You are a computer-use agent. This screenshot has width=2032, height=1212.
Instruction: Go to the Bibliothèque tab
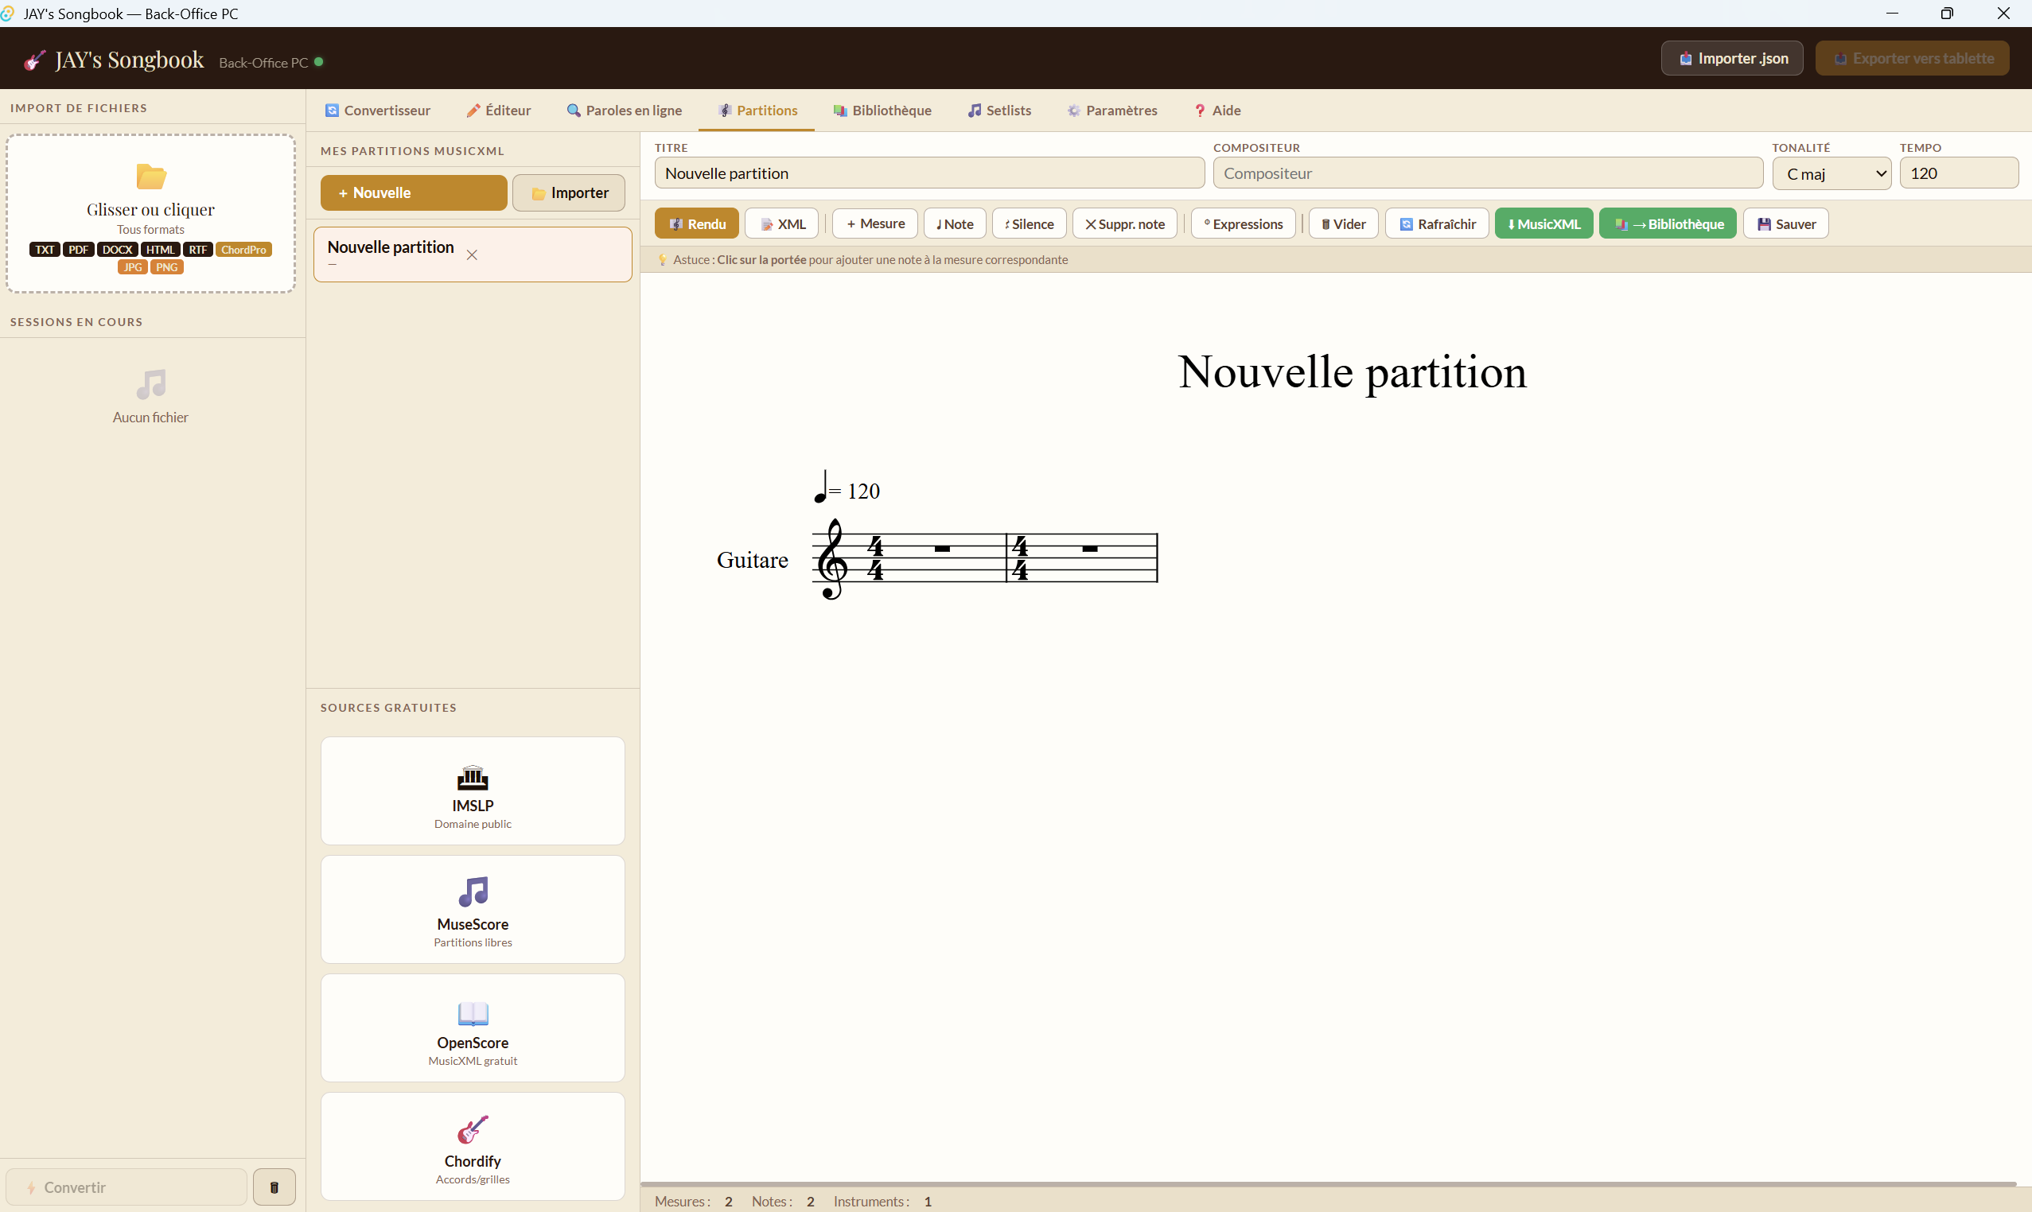882,111
